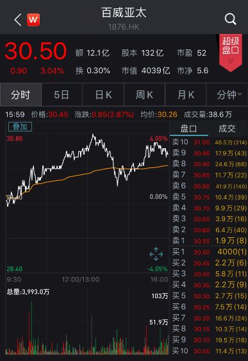Select the 卖3 row at 30.65
Image resolution: width=248 pixels, height=361 pixels.
click(210, 219)
